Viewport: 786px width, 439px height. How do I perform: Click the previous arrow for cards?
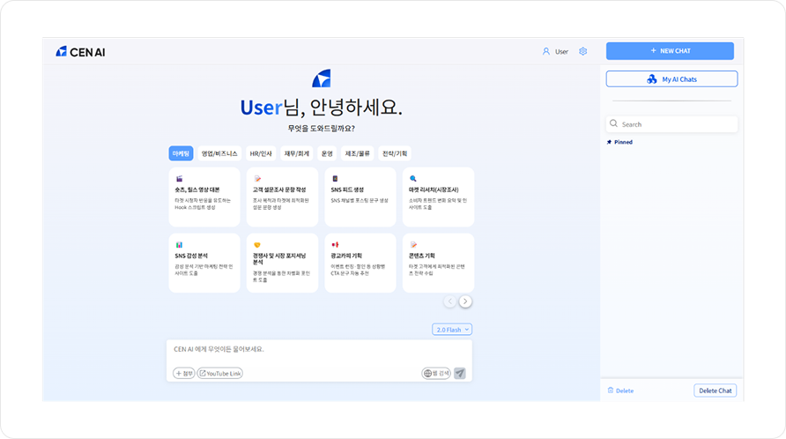click(x=449, y=301)
